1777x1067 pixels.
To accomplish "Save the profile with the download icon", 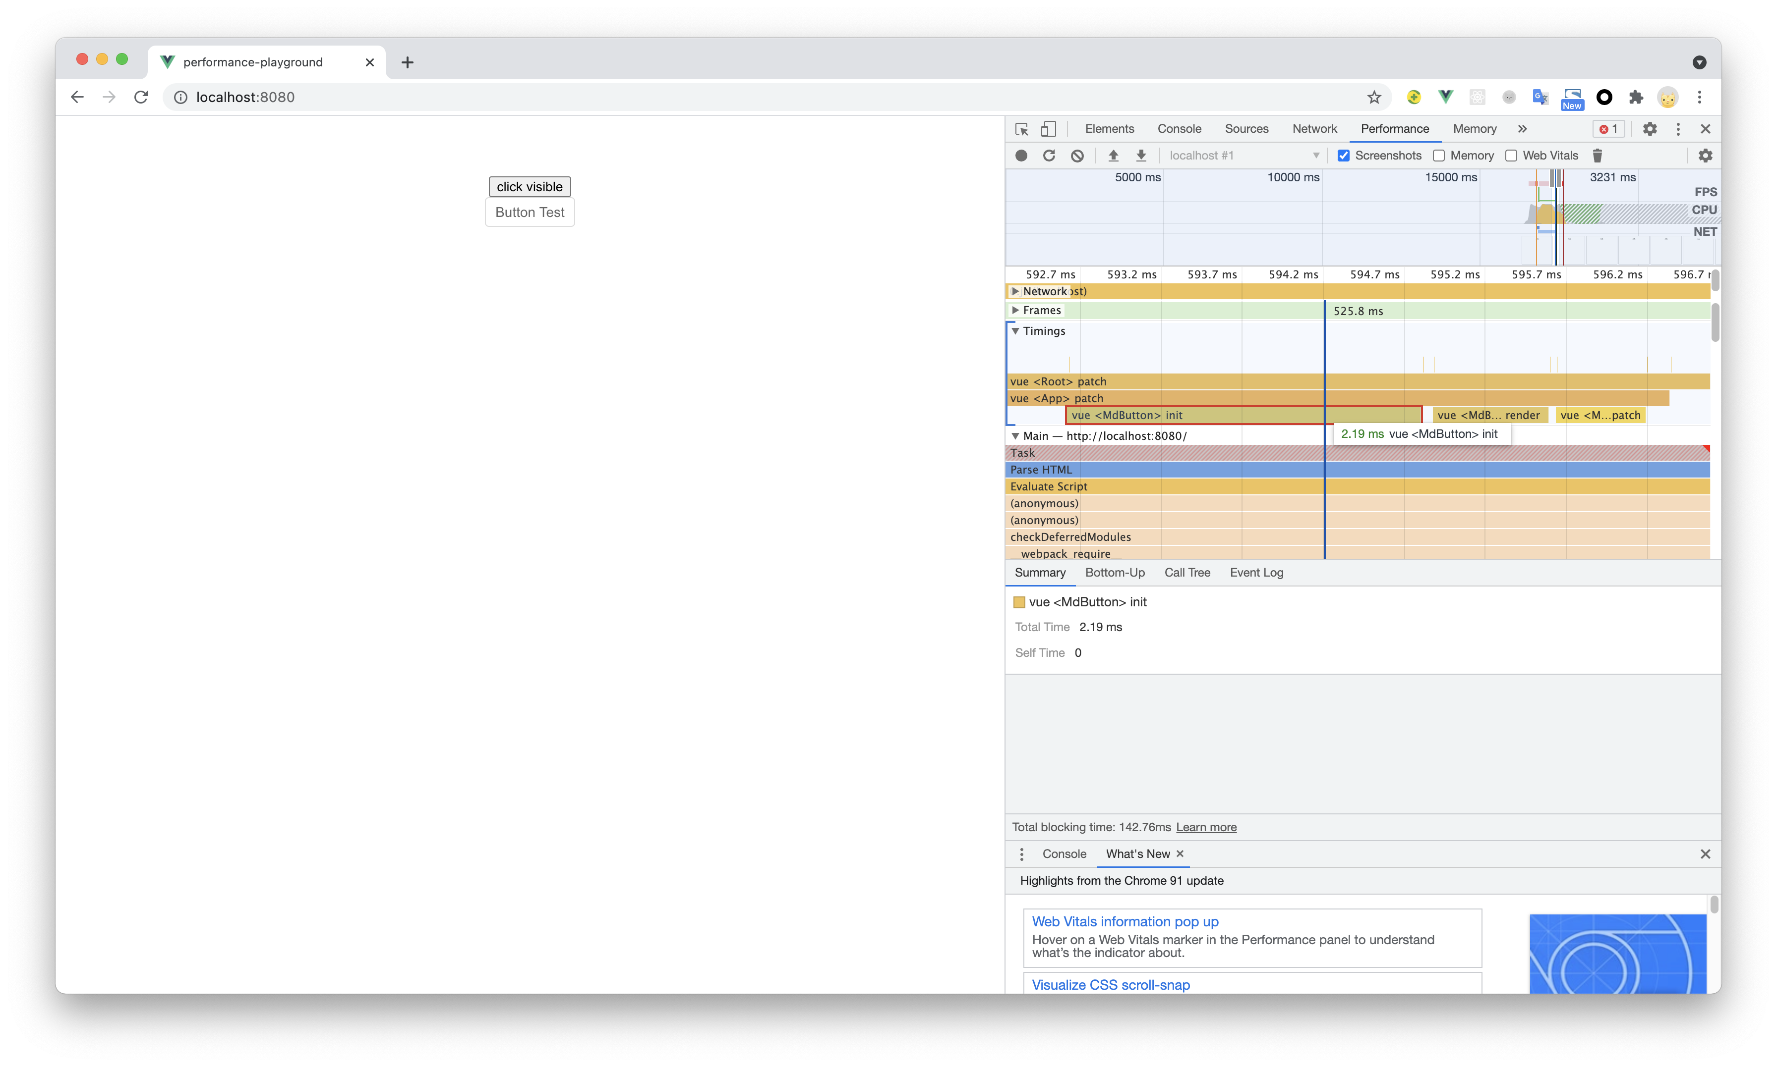I will click(x=1141, y=156).
